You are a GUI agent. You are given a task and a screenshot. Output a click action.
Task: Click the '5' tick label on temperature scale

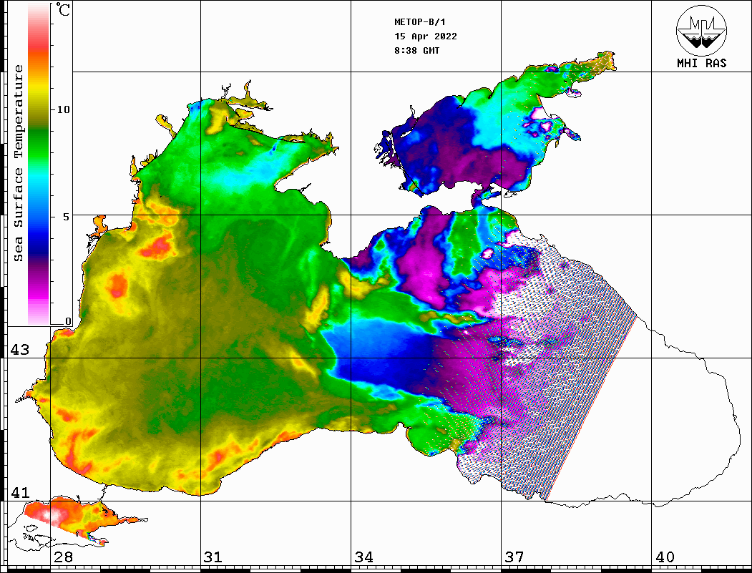pos(67,217)
